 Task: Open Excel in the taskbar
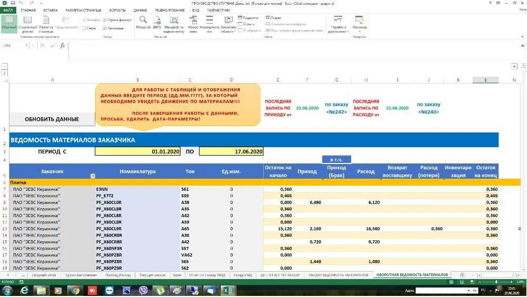pyautogui.click(x=228, y=290)
